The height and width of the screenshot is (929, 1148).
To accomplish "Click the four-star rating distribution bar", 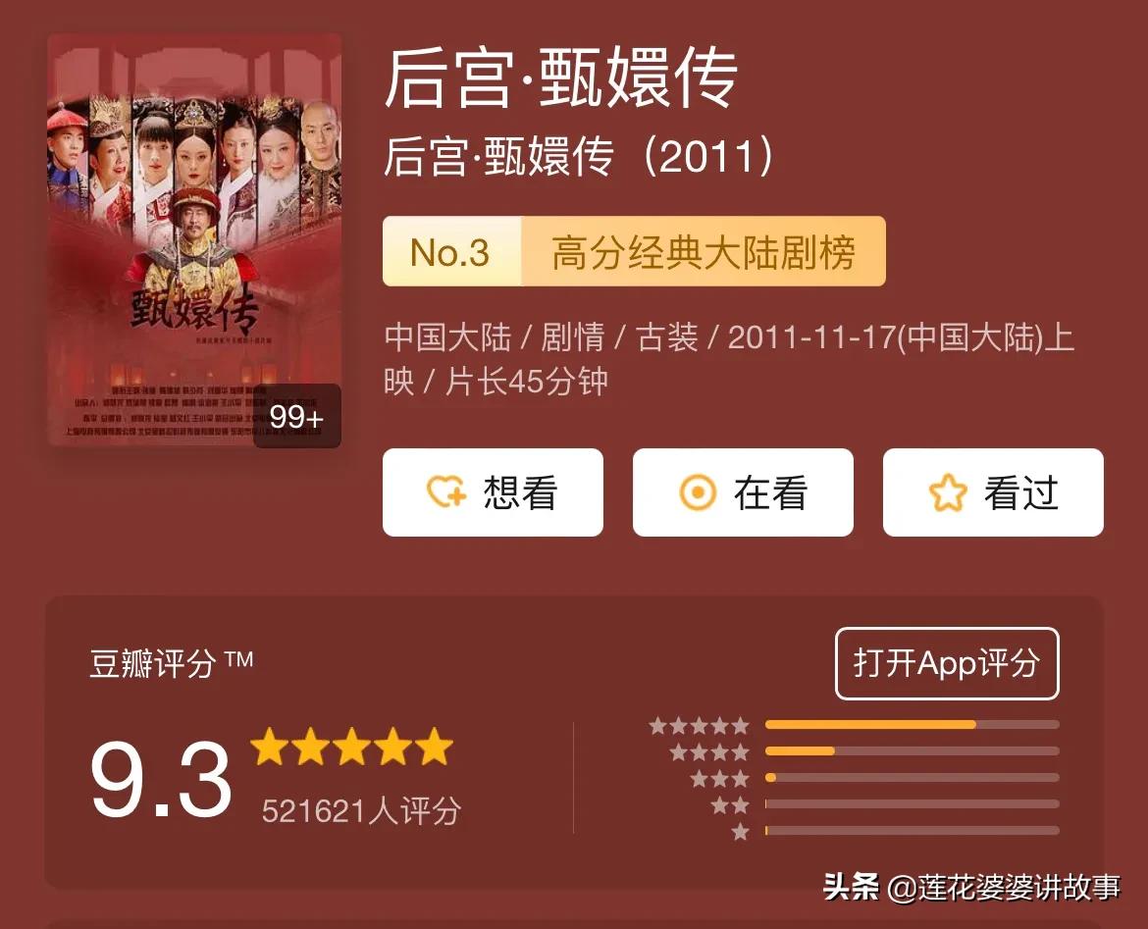I will [913, 751].
